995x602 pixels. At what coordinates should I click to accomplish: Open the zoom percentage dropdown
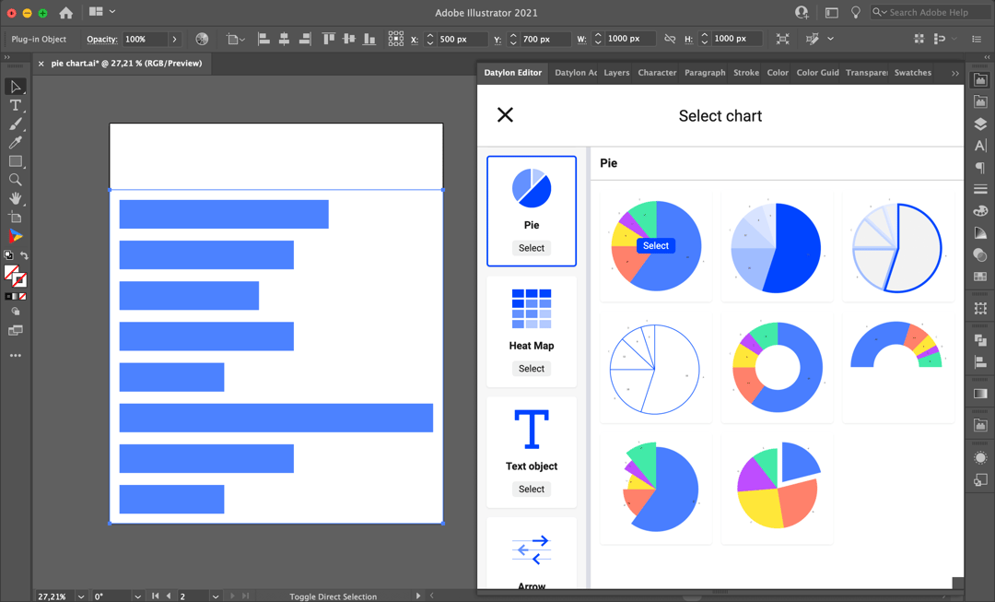click(x=80, y=596)
